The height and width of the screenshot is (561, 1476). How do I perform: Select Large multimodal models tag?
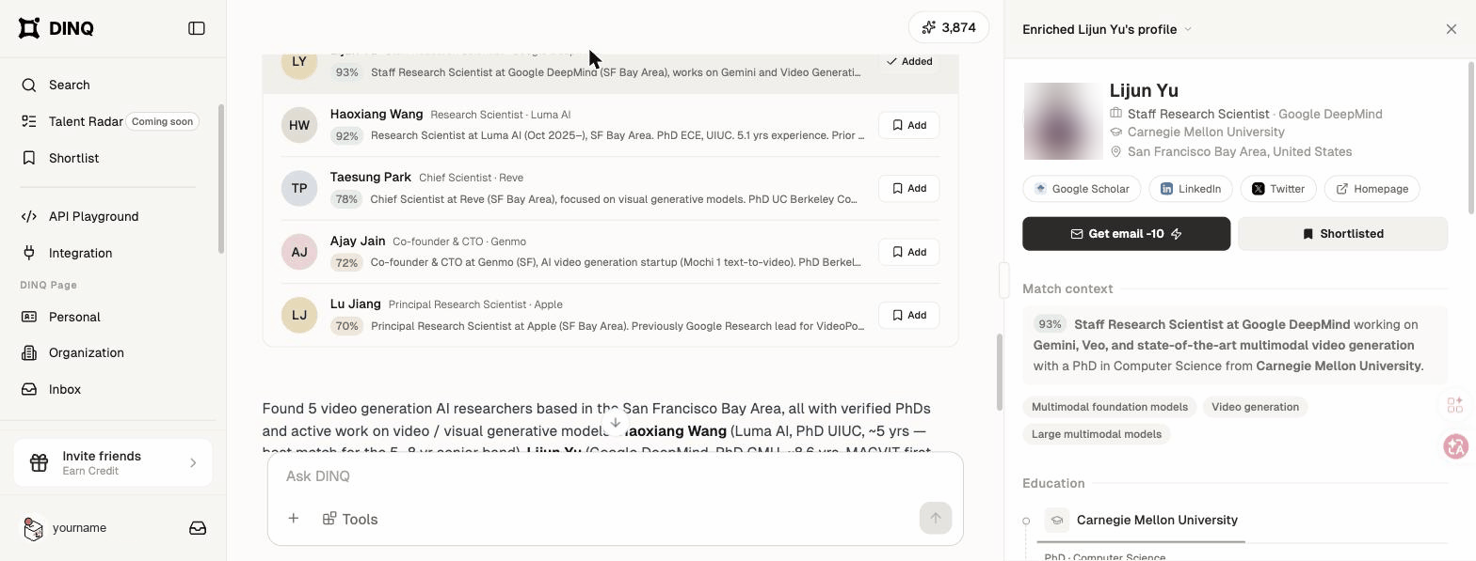pos(1097,434)
